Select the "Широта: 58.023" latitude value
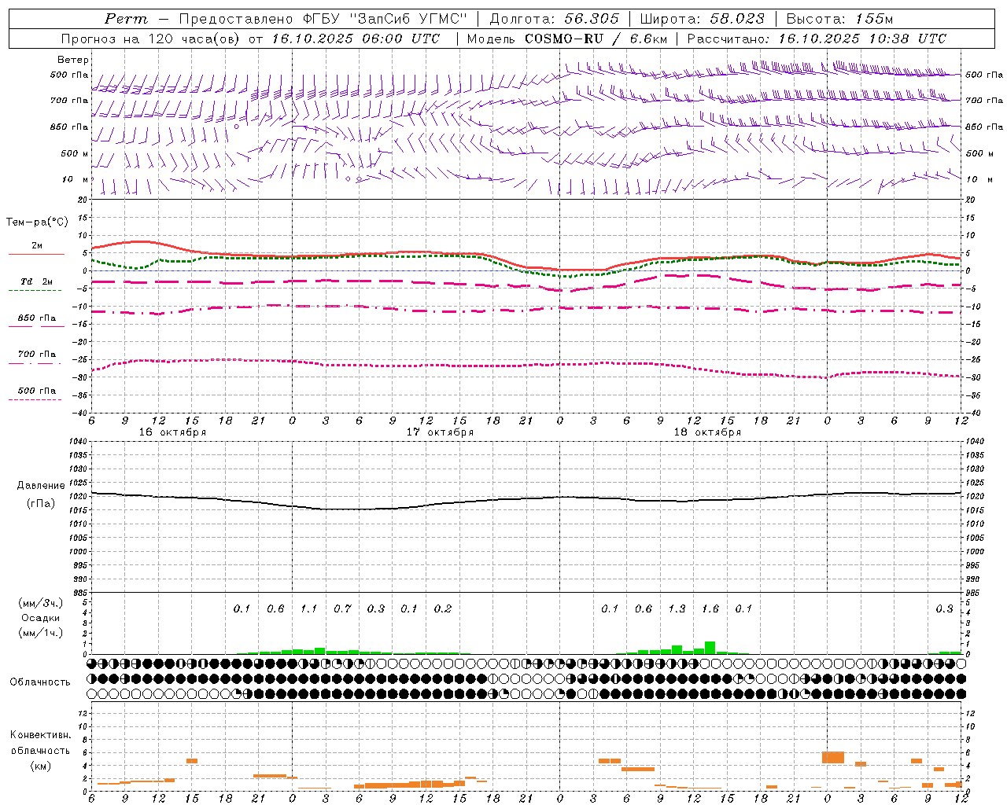 (x=702, y=19)
